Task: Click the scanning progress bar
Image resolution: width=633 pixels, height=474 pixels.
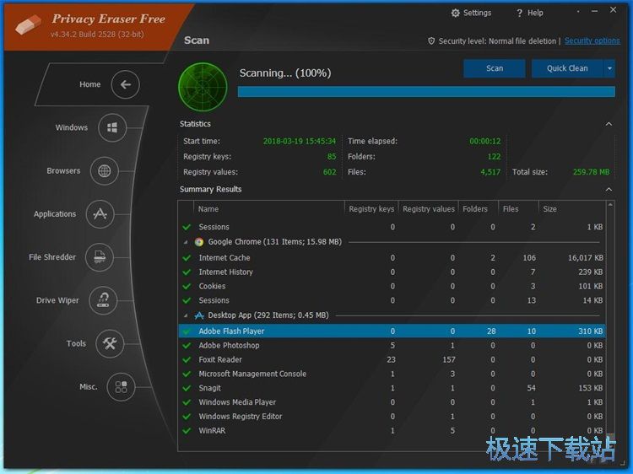Action: (426, 92)
